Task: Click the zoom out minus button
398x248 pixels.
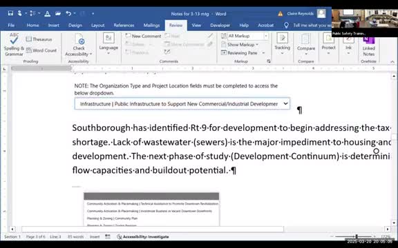Action: pyautogui.click(x=332, y=236)
